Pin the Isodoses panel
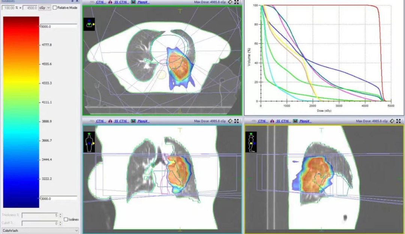 [72, 1]
